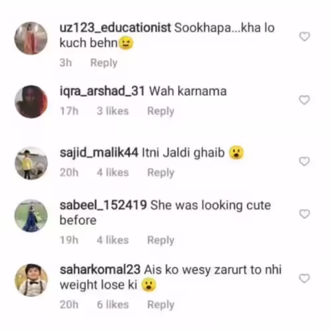View saharkomal23's profile picture

click(x=31, y=280)
